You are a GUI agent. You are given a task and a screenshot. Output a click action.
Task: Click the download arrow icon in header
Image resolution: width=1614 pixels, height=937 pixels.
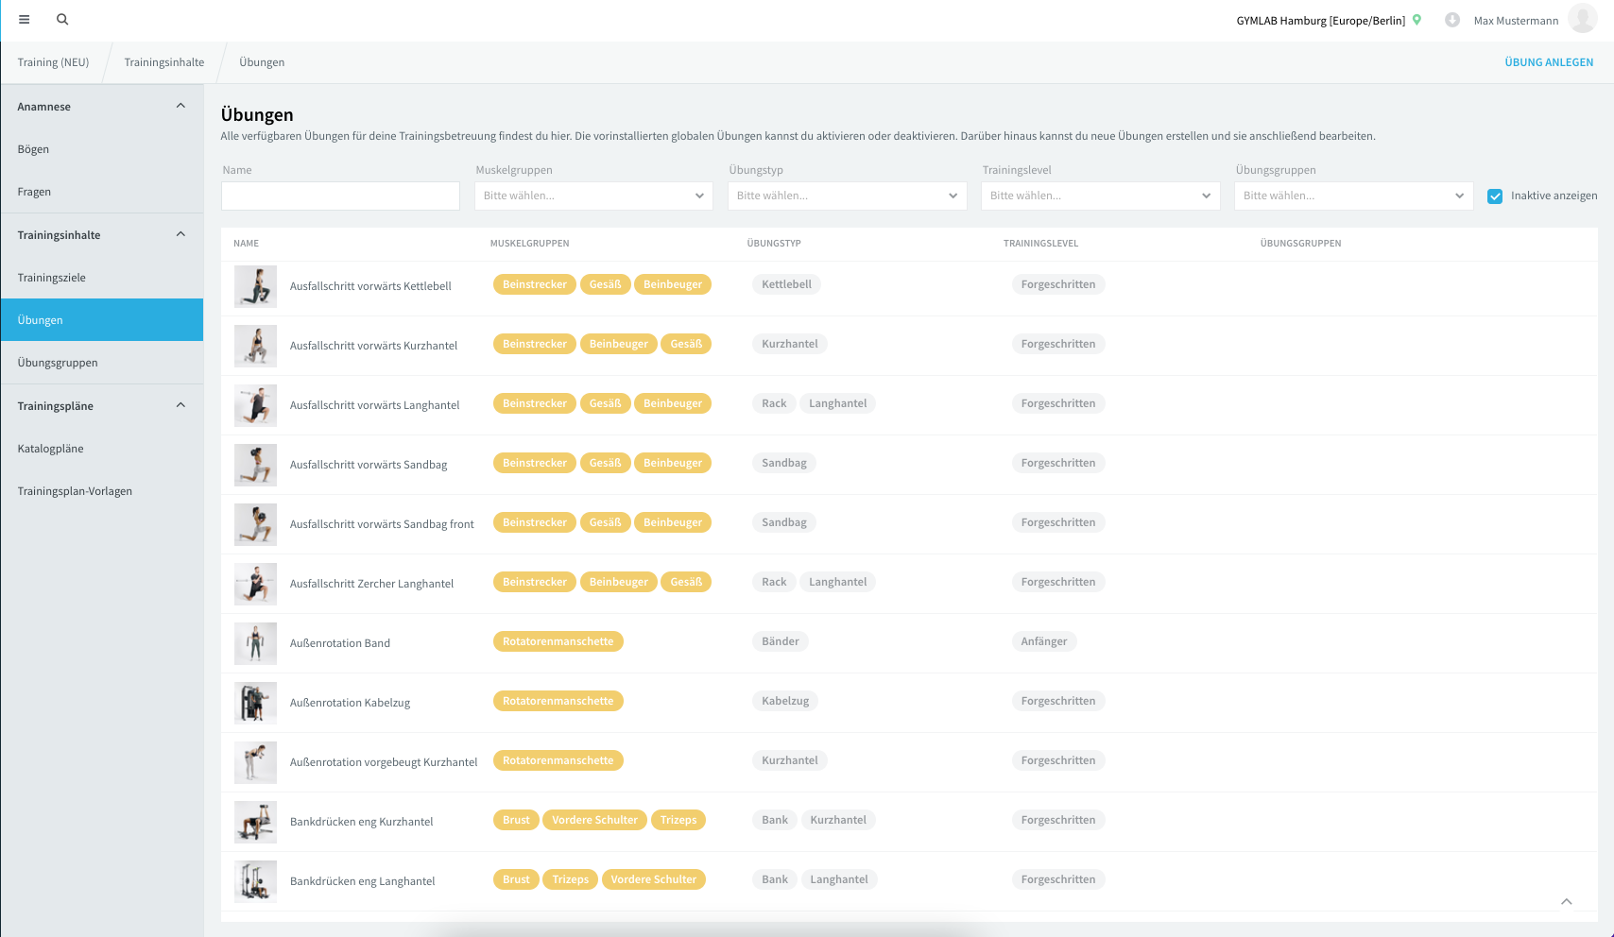tap(1452, 20)
